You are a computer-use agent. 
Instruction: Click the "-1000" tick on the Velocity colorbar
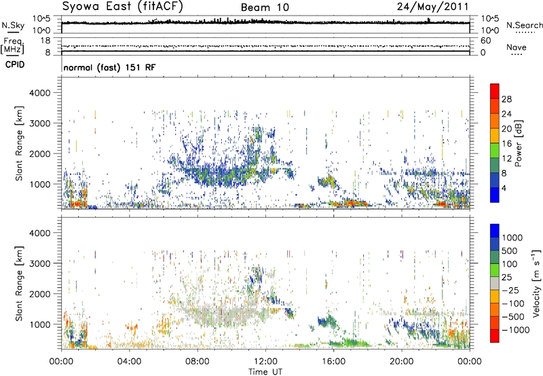[x=515, y=330]
